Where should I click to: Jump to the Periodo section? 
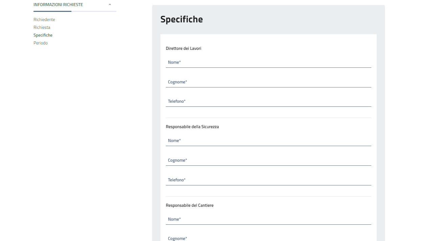pos(40,43)
